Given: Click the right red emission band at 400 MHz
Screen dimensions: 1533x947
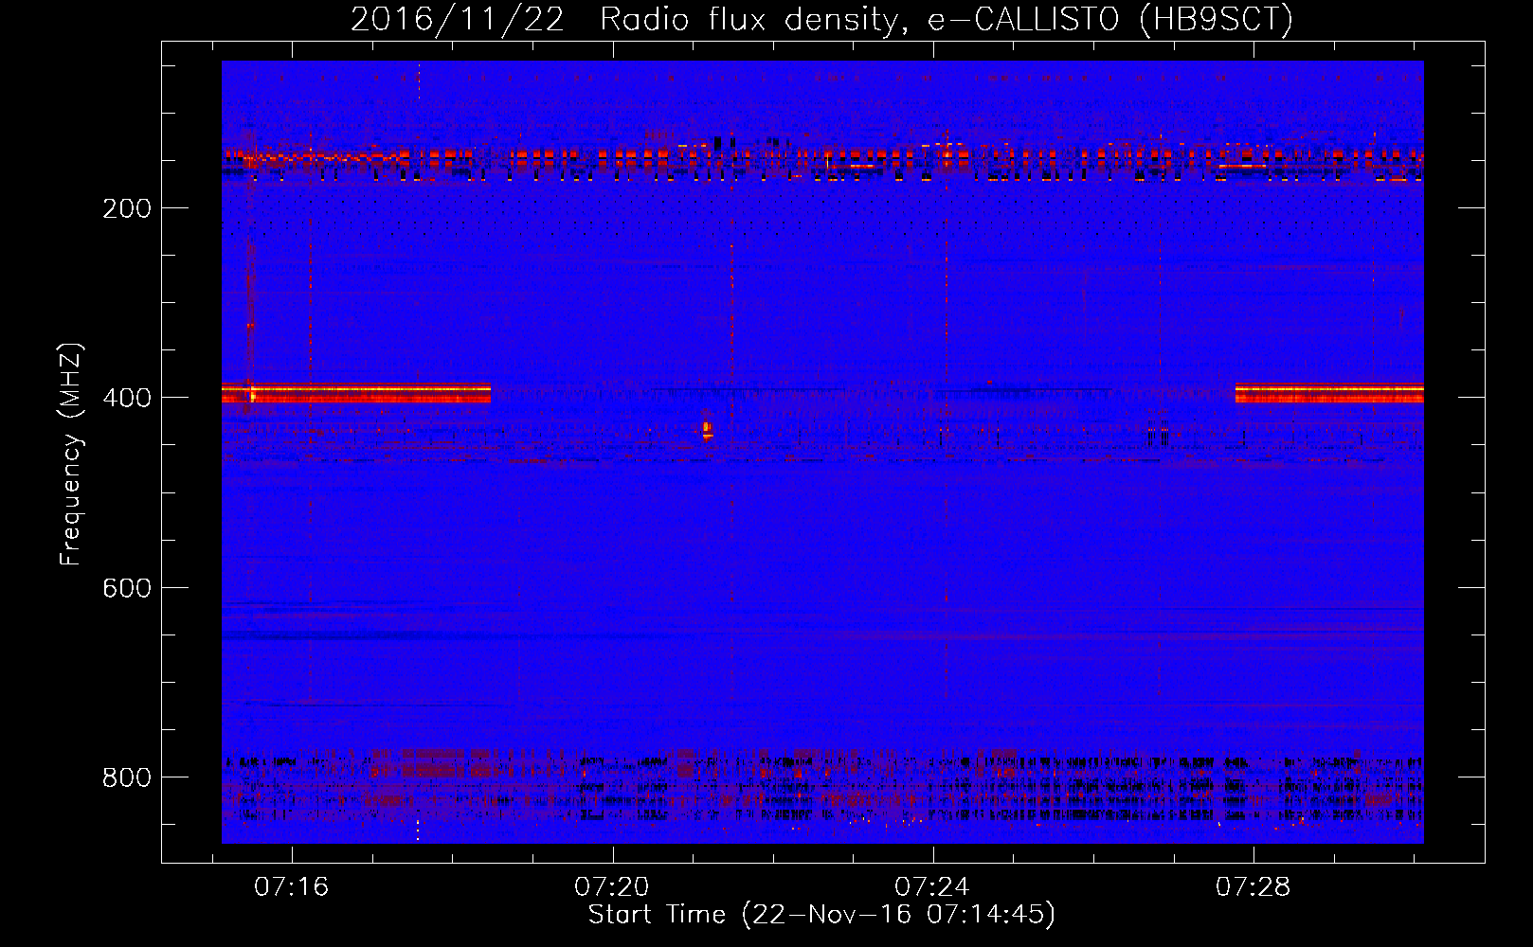Looking at the screenshot, I should click(1329, 393).
